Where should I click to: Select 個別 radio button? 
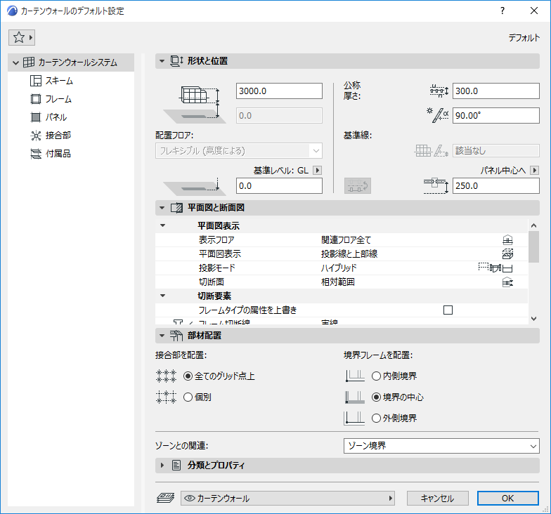(188, 397)
